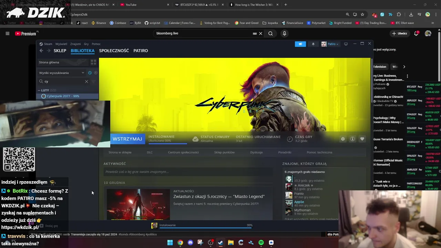Open a new Chrome tab with the plus button

pyautogui.click(x=286, y=5)
